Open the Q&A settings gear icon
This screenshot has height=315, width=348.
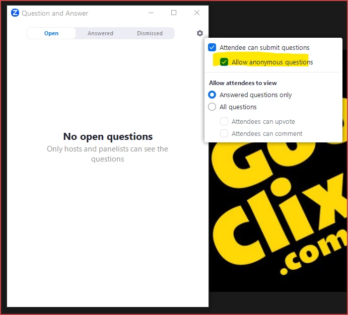point(200,33)
